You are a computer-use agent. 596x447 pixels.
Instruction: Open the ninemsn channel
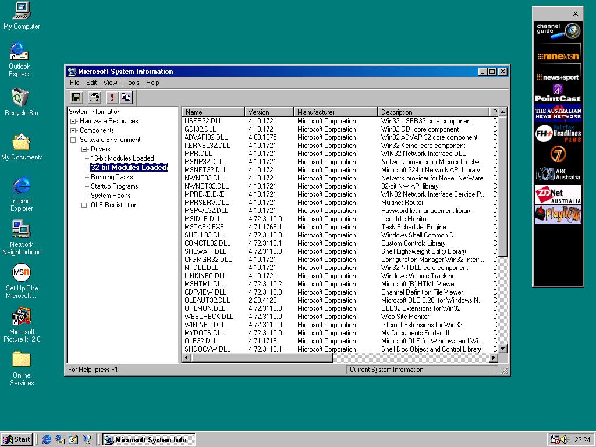(x=558, y=56)
